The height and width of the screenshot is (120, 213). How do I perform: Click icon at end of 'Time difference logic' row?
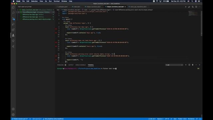point(53,12)
